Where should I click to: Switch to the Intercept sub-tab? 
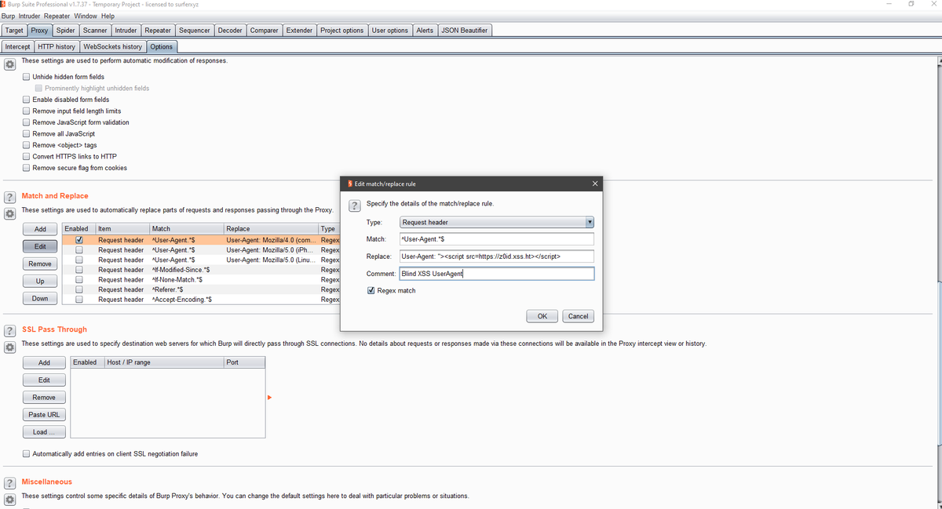(17, 46)
